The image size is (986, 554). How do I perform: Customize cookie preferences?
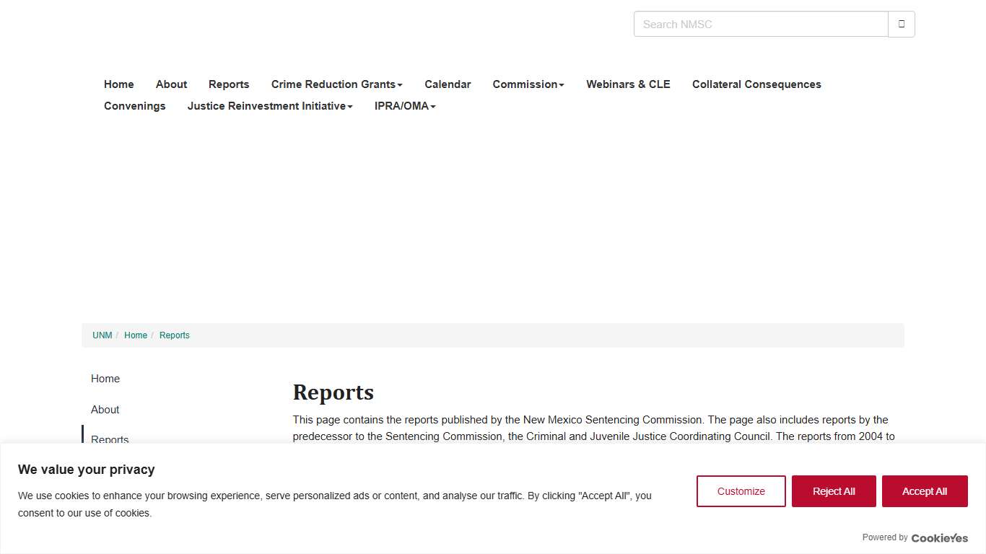[741, 491]
